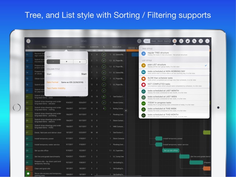The width and height of the screenshot is (236, 177).
Task: Switch timeline scale to Week
Action: coord(153,41)
